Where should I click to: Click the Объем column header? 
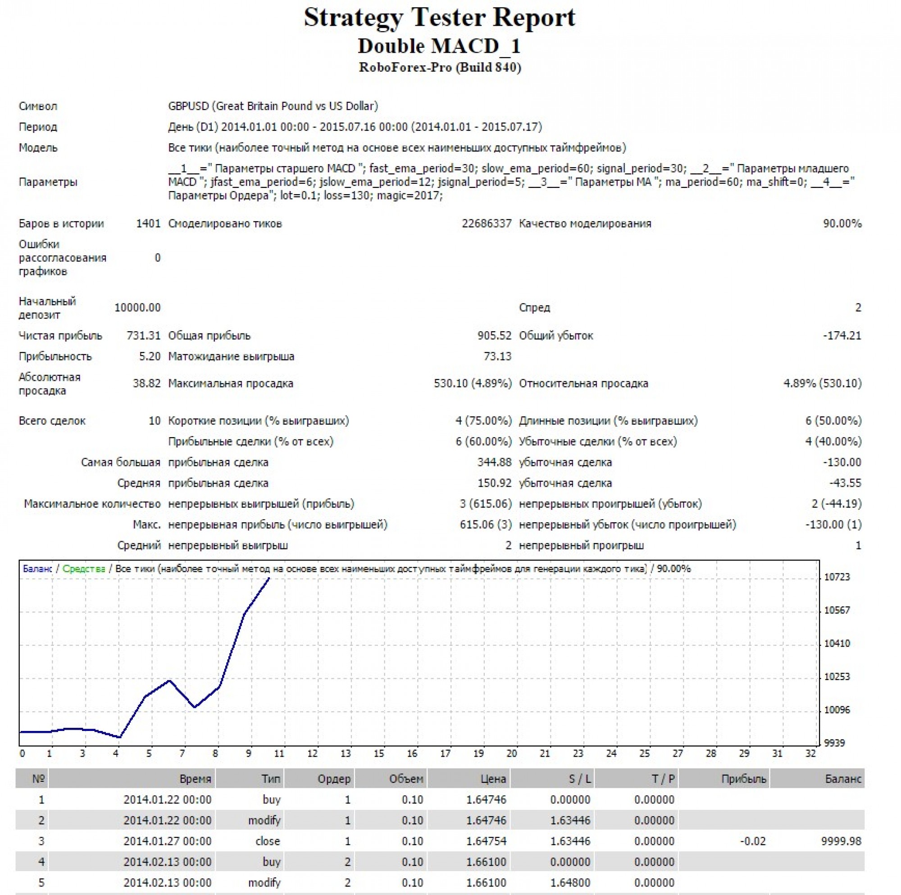point(406,779)
